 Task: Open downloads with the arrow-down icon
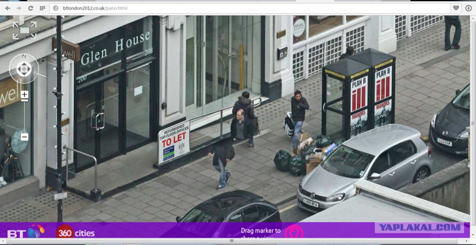pyautogui.click(x=468, y=8)
